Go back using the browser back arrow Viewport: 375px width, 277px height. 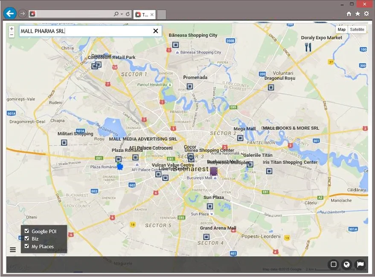click(x=10, y=14)
